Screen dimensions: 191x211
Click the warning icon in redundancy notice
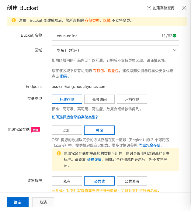tap(59, 154)
